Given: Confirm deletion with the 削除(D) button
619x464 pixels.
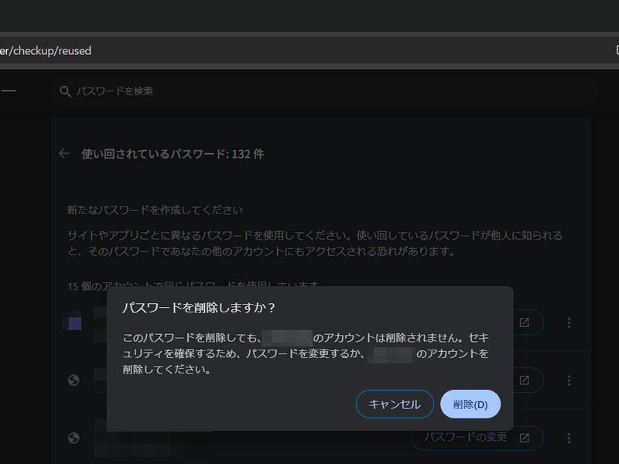Looking at the screenshot, I should point(470,404).
